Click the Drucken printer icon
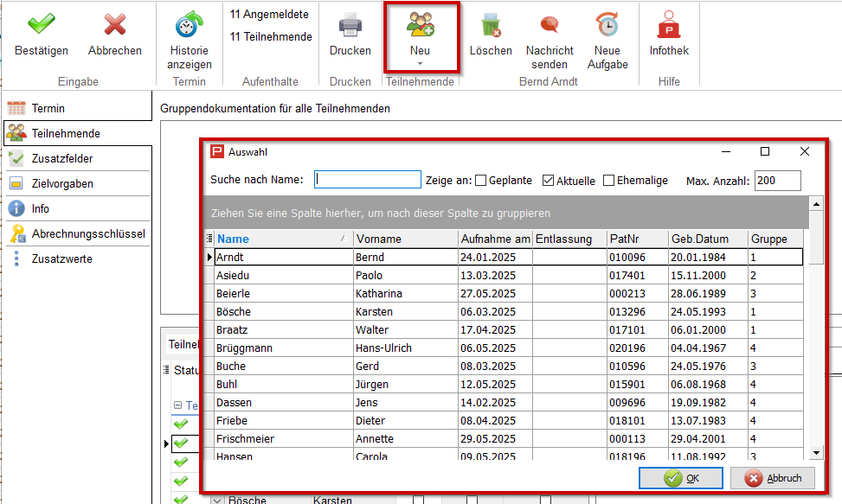The image size is (842, 504). pyautogui.click(x=350, y=26)
